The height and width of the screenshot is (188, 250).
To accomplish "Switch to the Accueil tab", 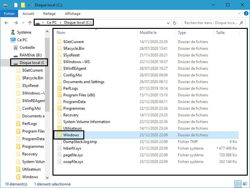I will (x=28, y=14).
